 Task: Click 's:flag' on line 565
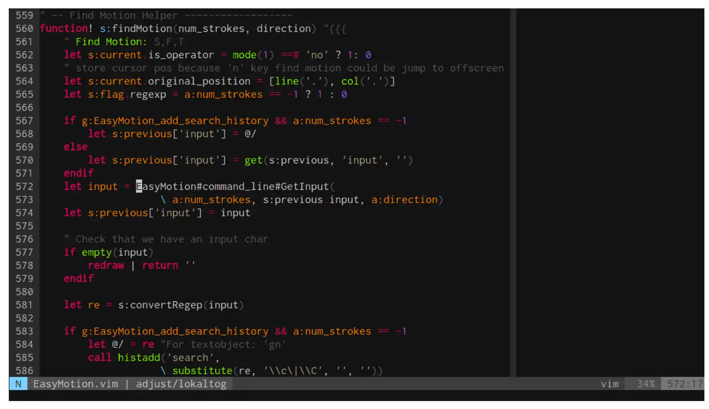pyautogui.click(x=106, y=94)
